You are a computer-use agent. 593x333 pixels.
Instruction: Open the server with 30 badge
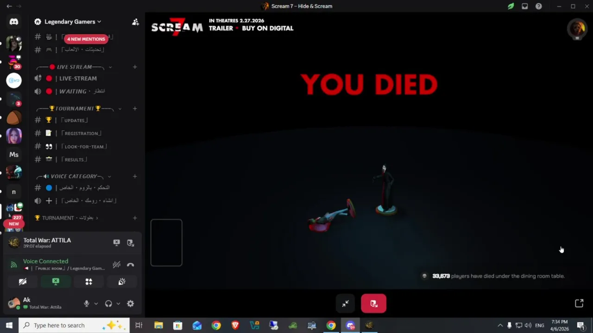coord(14,62)
